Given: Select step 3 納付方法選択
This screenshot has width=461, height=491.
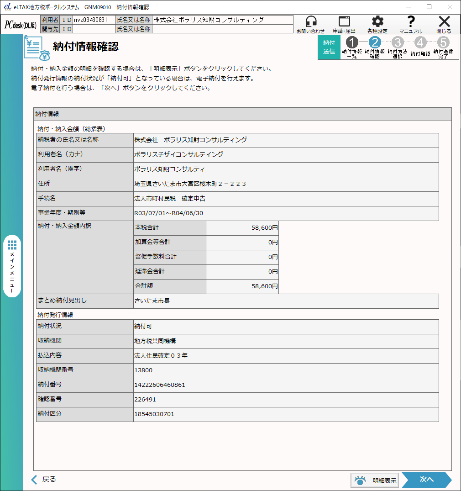Looking at the screenshot, I should 398,48.
